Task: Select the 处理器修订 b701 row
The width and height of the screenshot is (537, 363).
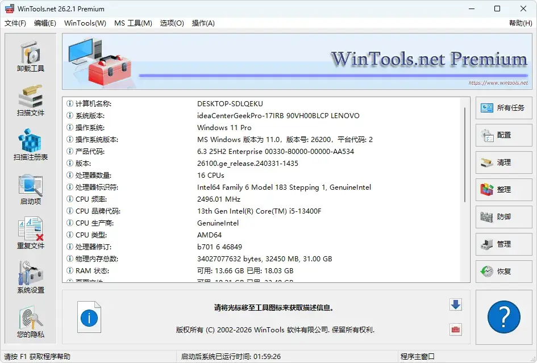Action: click(263, 247)
